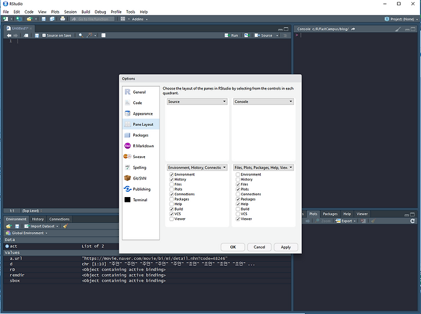The image size is (421, 314).
Task: Click the code tools magic wand icon
Action: click(x=89, y=36)
